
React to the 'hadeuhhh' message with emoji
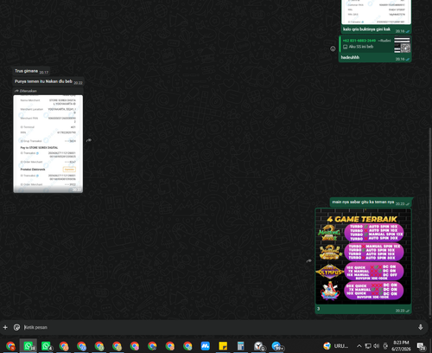(333, 48)
